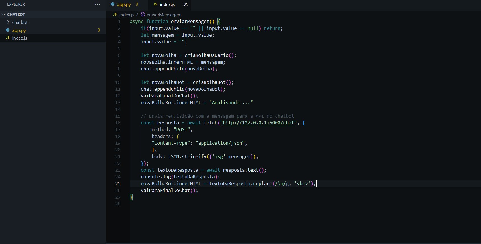Click line number 25 in gutter
481x244 pixels.
click(118, 183)
